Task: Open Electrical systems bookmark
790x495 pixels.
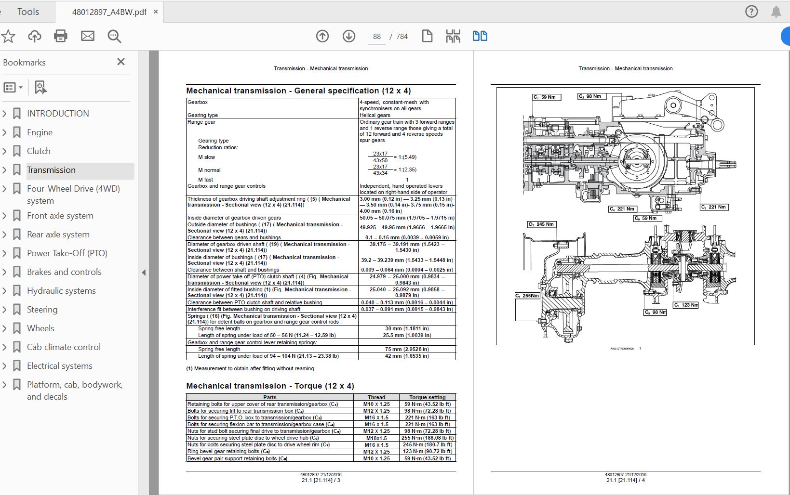Action: tap(59, 366)
